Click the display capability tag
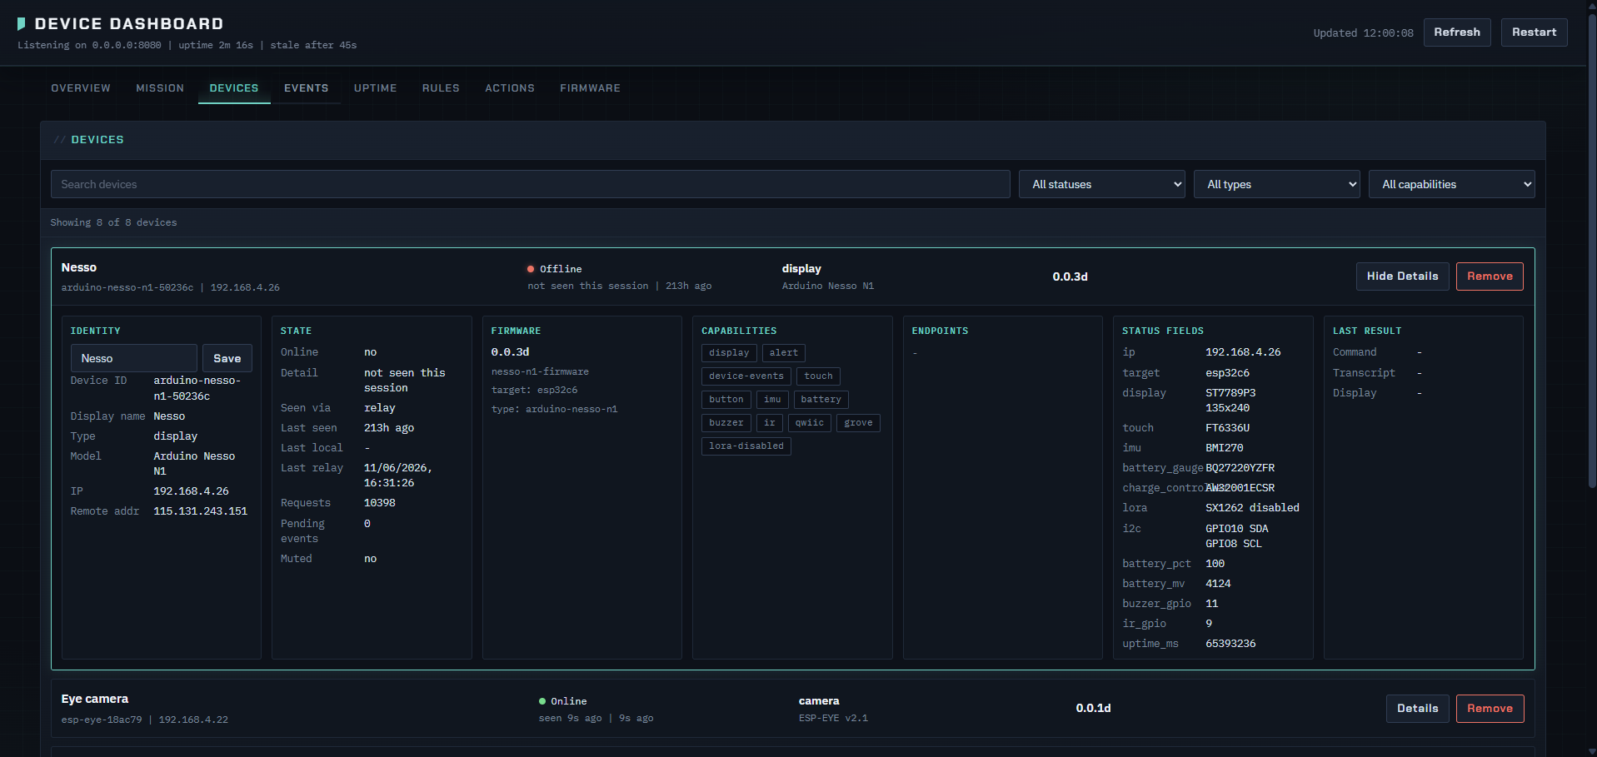Image resolution: width=1597 pixels, height=757 pixels. (x=729, y=353)
